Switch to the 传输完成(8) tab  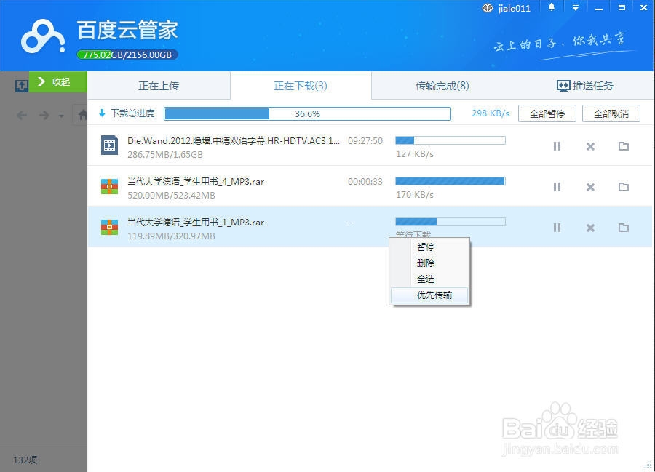[x=442, y=86]
